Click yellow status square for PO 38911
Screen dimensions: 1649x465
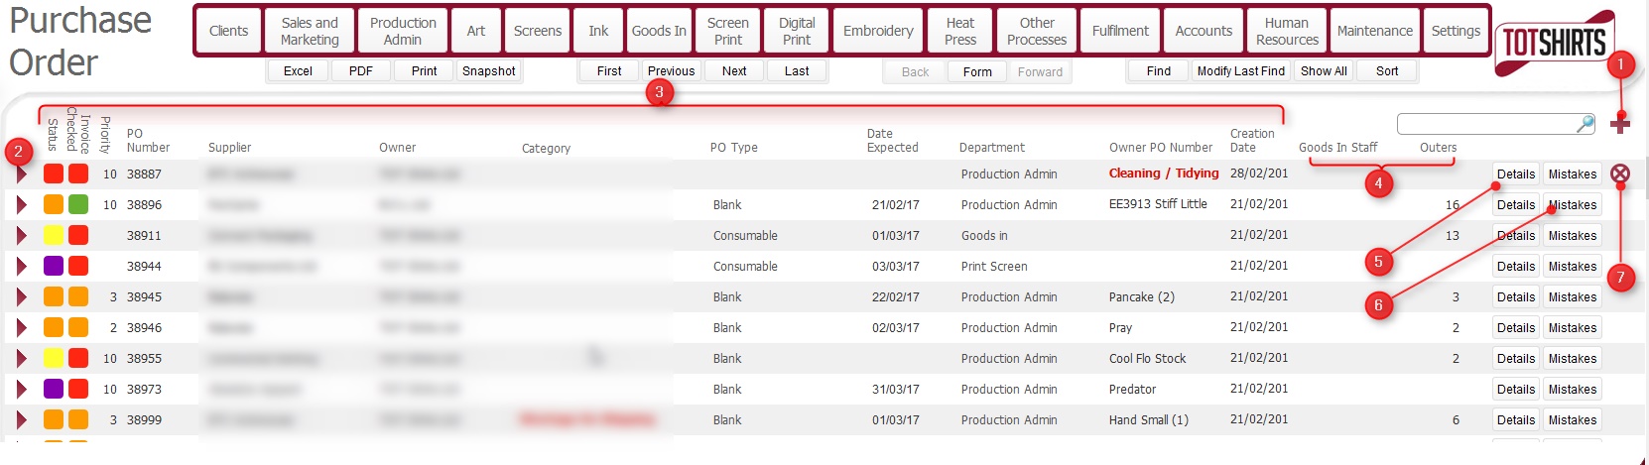54,236
